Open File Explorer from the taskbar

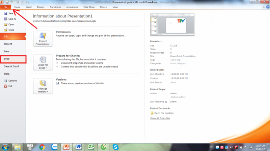click(x=18, y=147)
